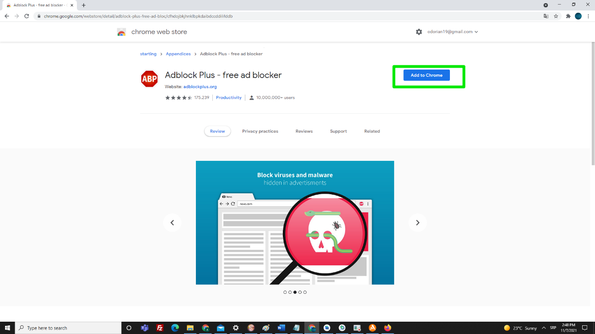The image size is (595, 334).
Task: Reload the current page
Action: click(27, 16)
